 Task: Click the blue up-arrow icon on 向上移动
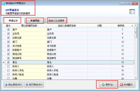6,85
